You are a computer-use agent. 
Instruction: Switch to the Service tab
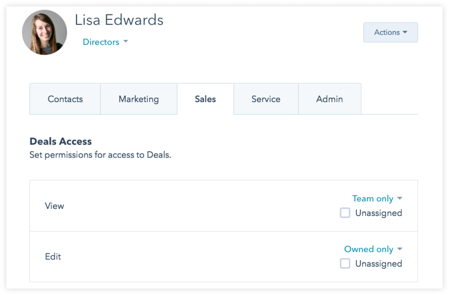(266, 99)
